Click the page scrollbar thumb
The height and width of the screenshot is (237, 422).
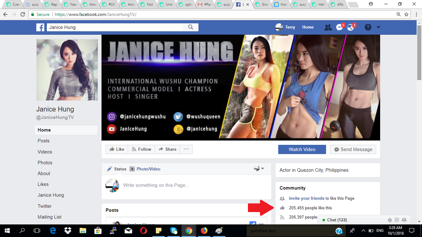[x=419, y=52]
